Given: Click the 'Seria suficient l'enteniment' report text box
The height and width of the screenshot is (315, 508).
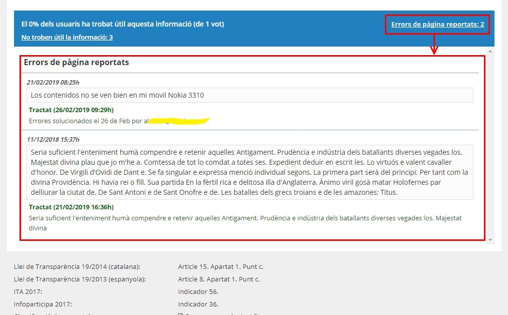Looking at the screenshot, I should coord(250,172).
